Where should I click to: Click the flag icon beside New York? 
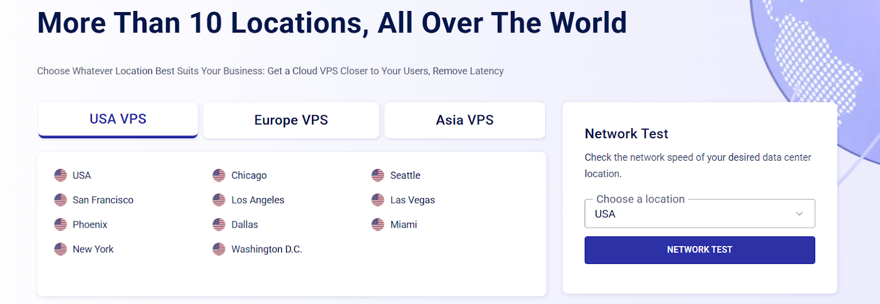61,249
